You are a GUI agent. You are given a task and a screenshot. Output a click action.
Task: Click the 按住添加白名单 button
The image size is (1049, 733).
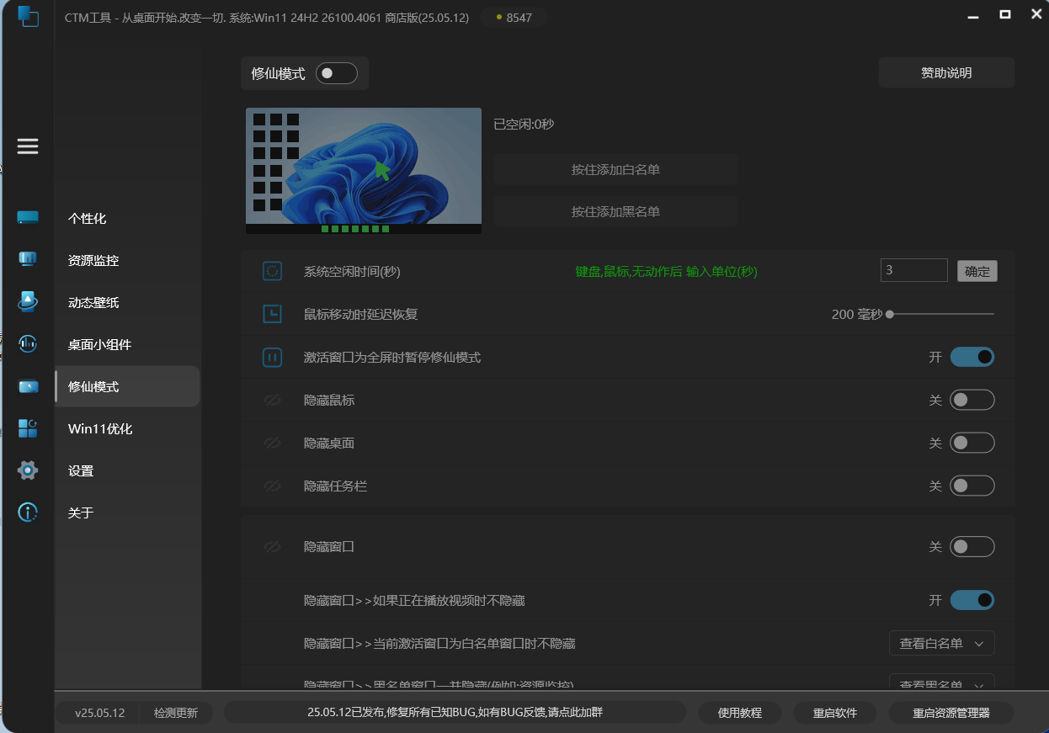pos(615,169)
